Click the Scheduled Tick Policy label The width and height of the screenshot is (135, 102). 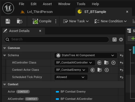pos(27,77)
